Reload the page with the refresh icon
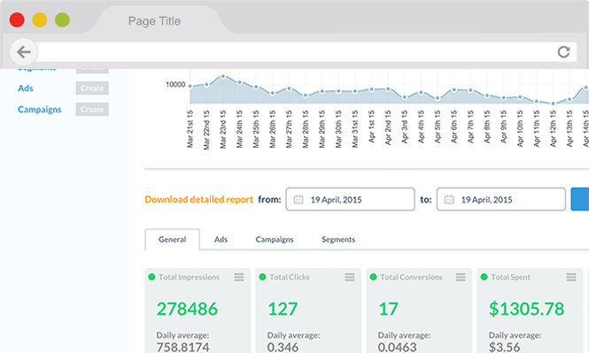The height and width of the screenshot is (353, 589). [x=563, y=52]
